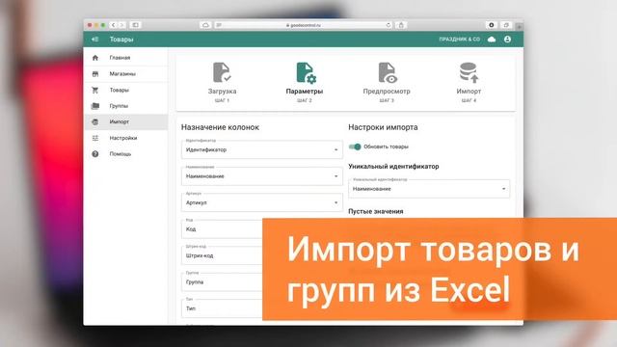The image size is (617, 347).
Task: Click the Safari address bar
Action: point(303,25)
